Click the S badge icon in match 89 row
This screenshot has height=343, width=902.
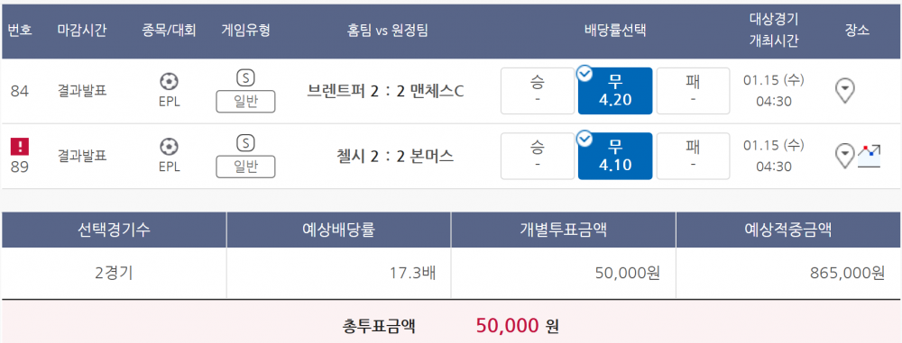(245, 142)
